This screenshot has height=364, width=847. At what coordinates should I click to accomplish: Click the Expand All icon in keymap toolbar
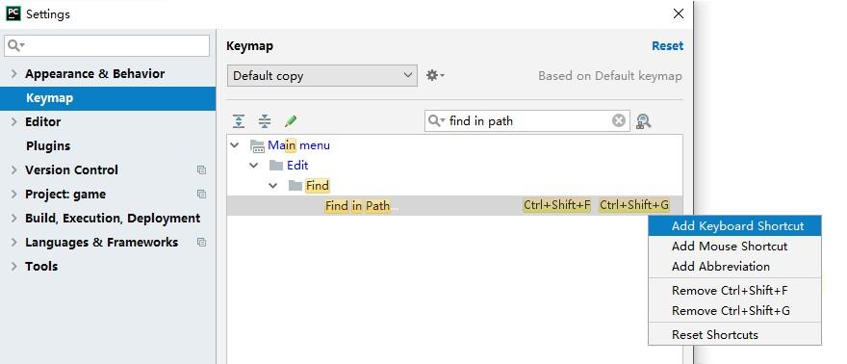pos(239,121)
